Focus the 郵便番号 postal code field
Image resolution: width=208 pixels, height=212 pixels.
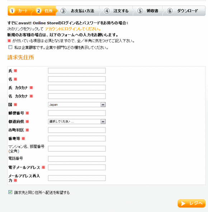tap(77, 113)
